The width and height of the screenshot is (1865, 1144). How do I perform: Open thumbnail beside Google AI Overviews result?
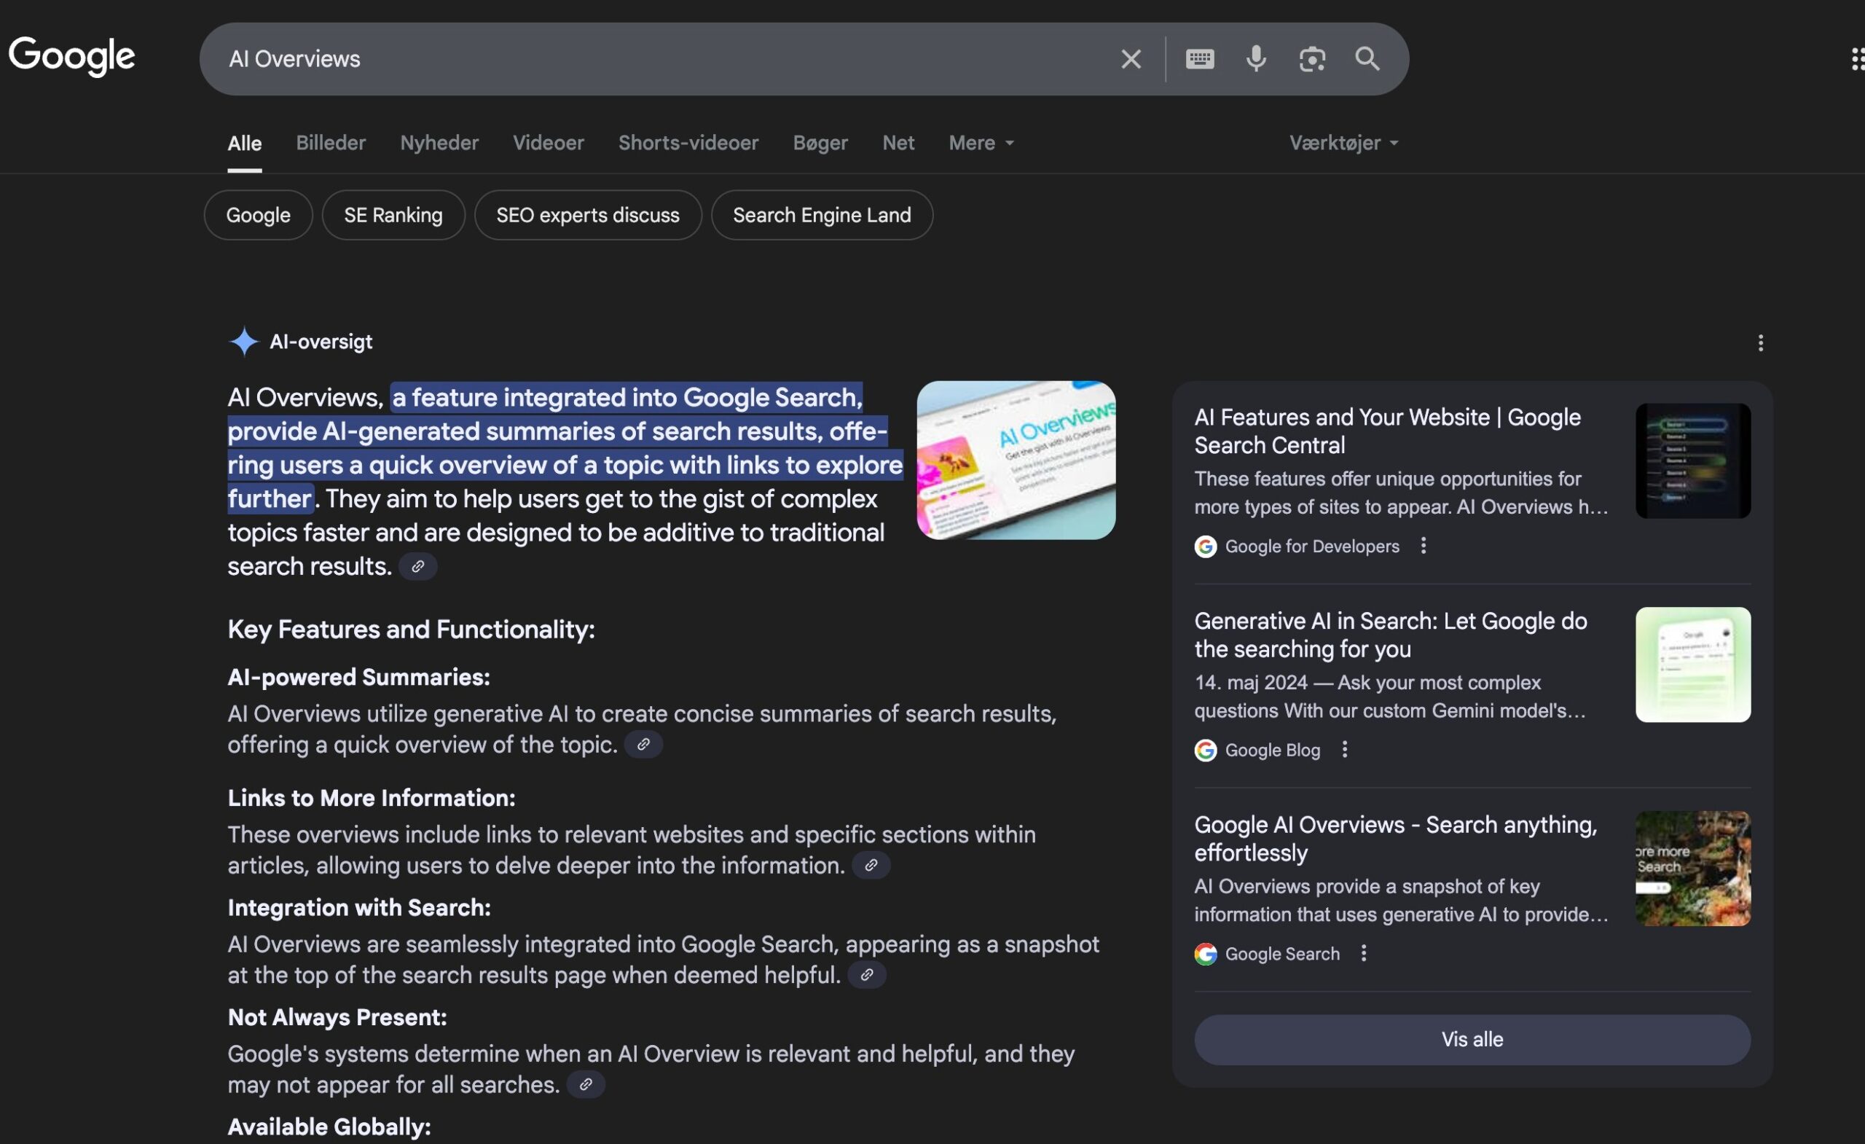(1692, 869)
